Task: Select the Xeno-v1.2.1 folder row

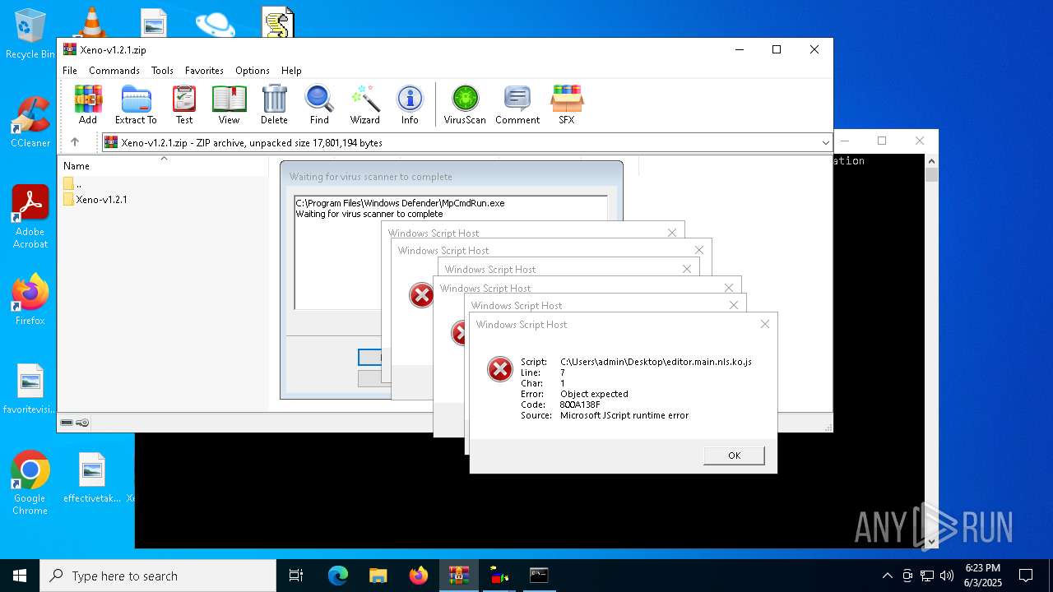Action: pyautogui.click(x=95, y=199)
